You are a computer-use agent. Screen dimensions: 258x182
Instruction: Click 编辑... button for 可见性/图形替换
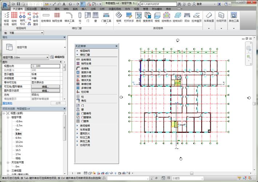click(45, 87)
